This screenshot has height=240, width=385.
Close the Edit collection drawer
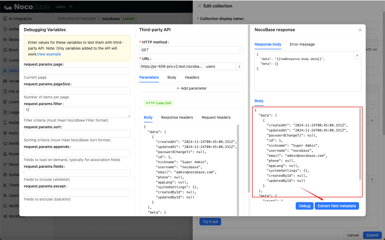(200, 6)
